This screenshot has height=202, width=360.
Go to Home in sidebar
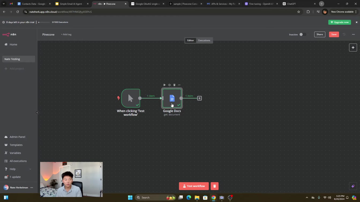[18, 45]
